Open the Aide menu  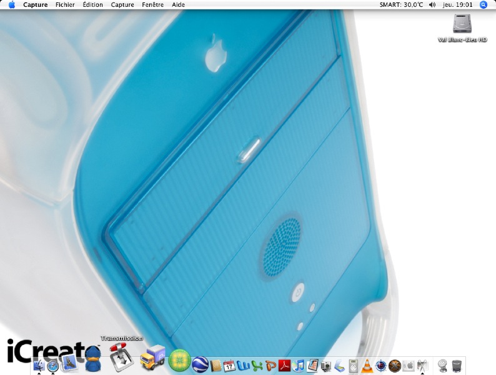point(178,5)
